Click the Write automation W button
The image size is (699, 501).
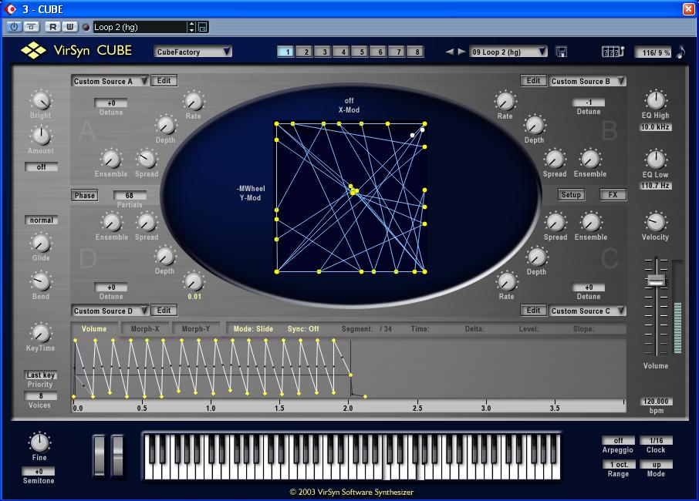pyautogui.click(x=70, y=27)
